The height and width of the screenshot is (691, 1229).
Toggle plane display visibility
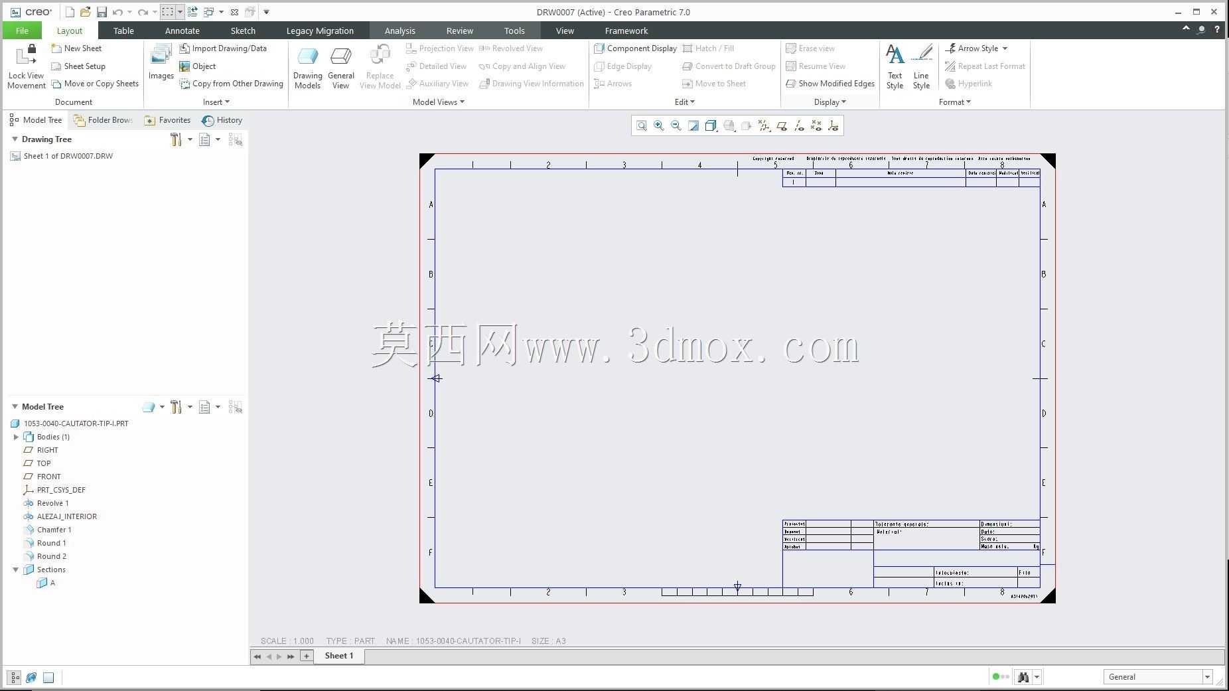pos(782,125)
